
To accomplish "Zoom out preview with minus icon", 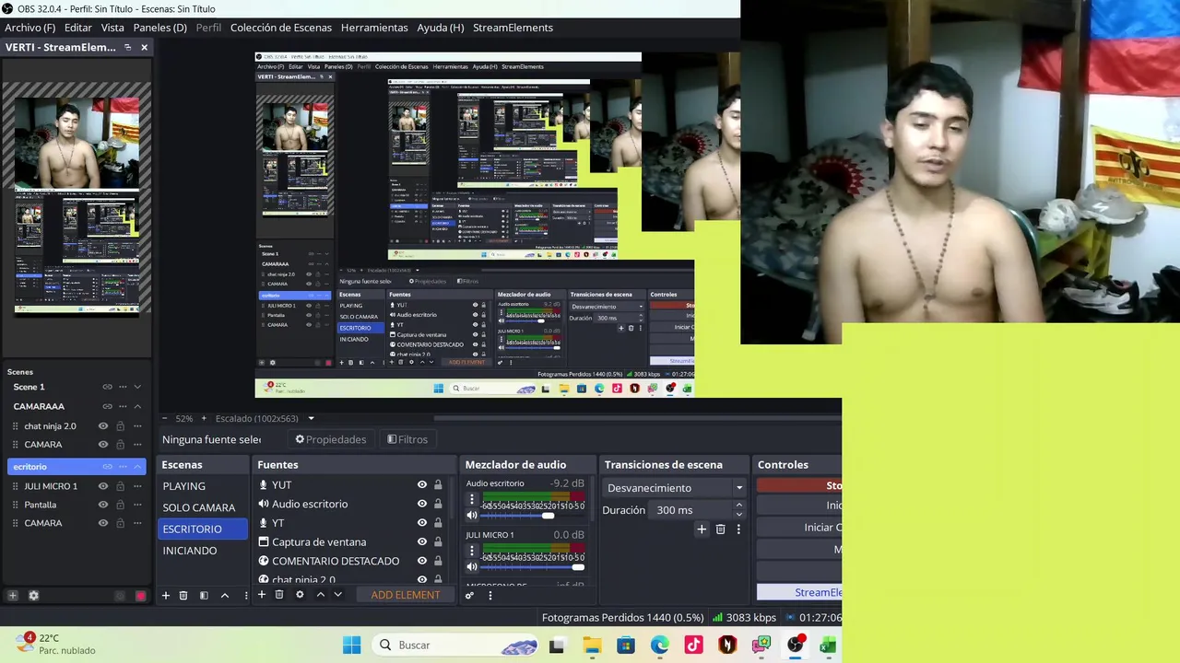I will click(x=165, y=418).
